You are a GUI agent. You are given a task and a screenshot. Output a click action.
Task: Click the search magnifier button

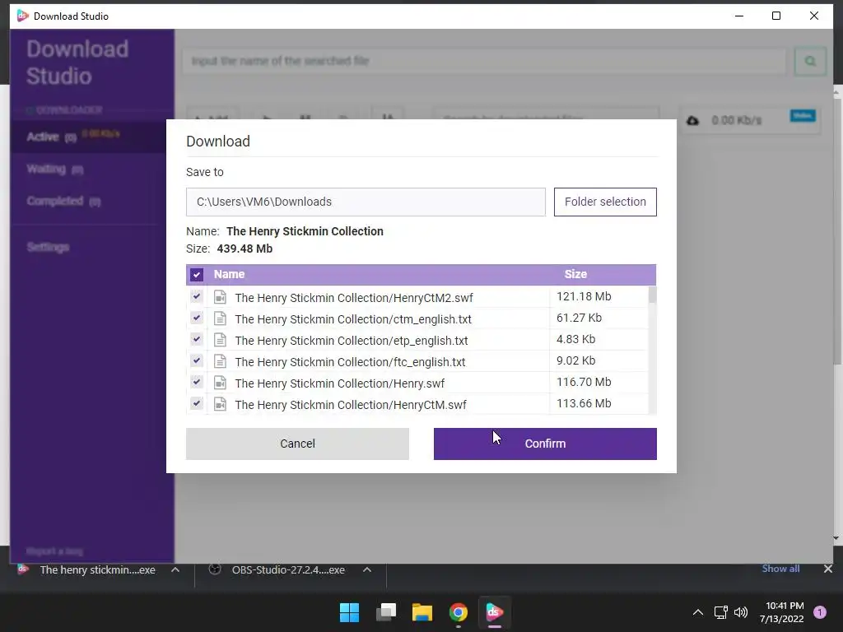[x=810, y=61]
